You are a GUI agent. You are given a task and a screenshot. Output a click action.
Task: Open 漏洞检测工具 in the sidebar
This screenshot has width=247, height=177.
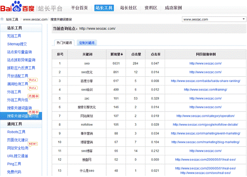[x=17, y=84]
